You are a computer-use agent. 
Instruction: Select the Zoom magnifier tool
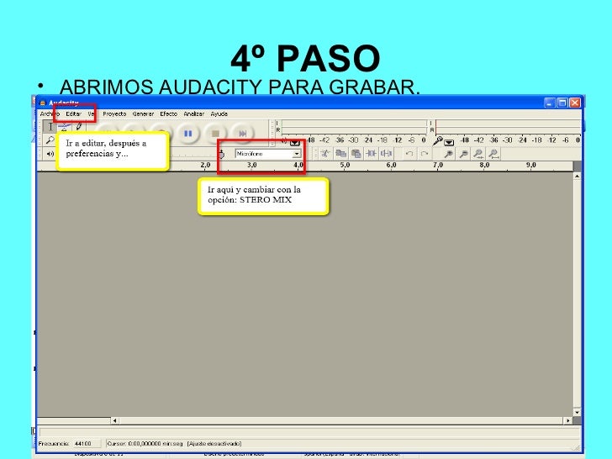(x=50, y=140)
